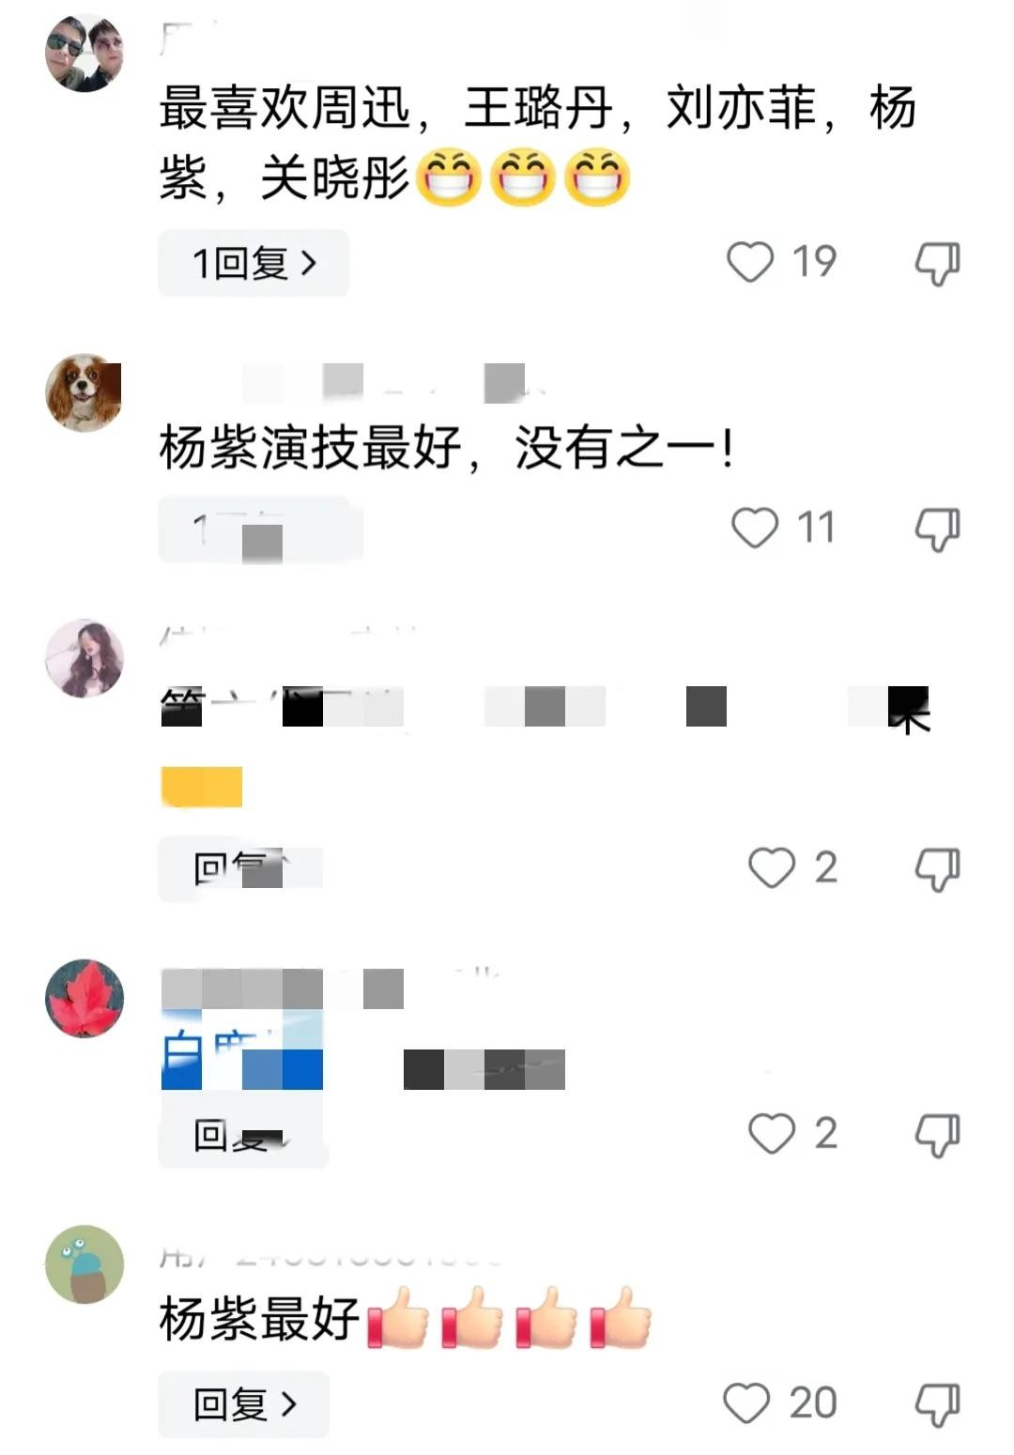1014x1455 pixels.
Task: Dislike the 杨紫演技最好 comment
Action: point(937,529)
